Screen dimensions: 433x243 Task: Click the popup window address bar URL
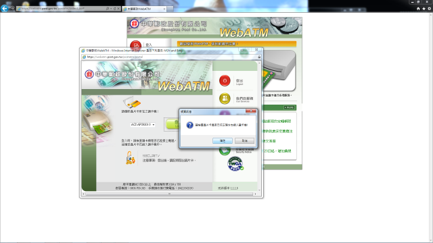[115, 57]
